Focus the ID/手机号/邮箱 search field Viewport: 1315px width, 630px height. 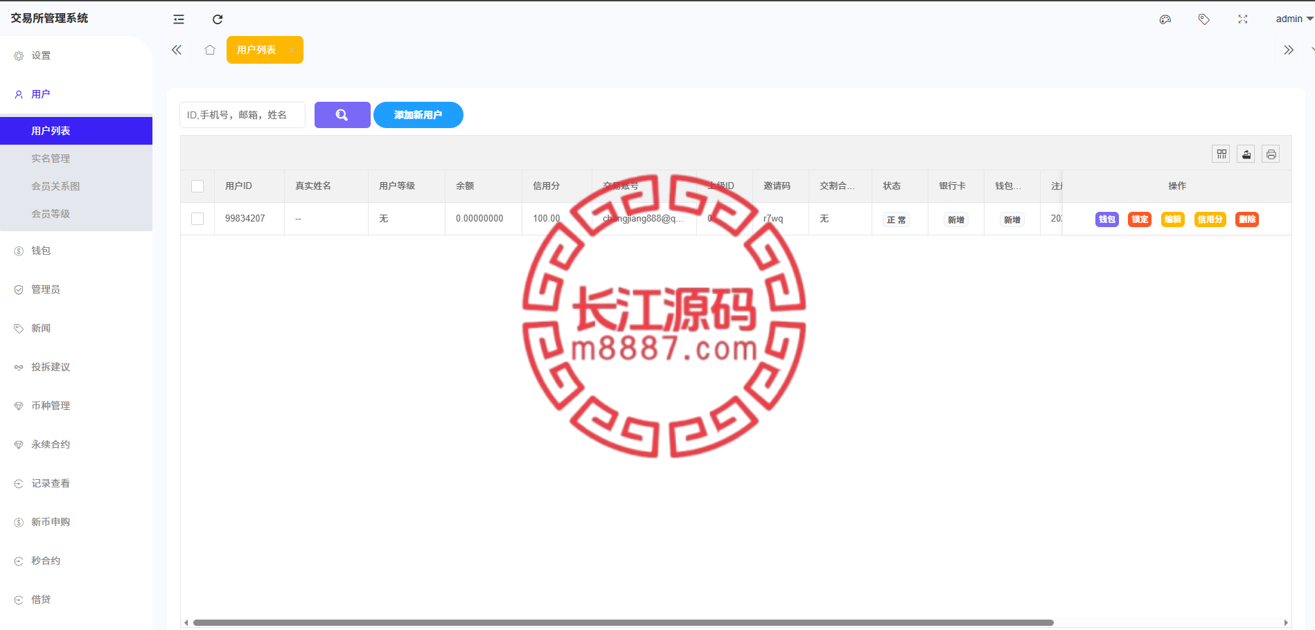242,115
